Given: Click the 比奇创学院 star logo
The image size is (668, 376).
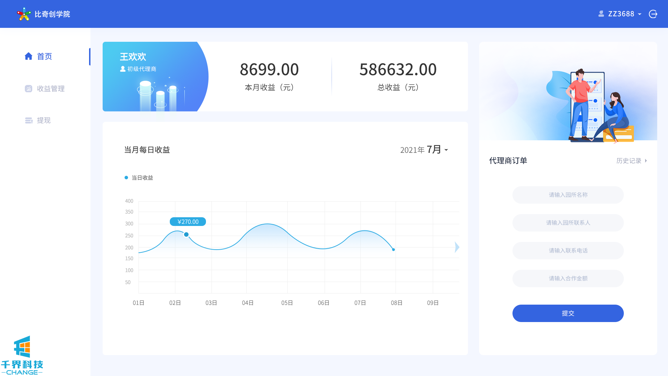Looking at the screenshot, I should (24, 14).
